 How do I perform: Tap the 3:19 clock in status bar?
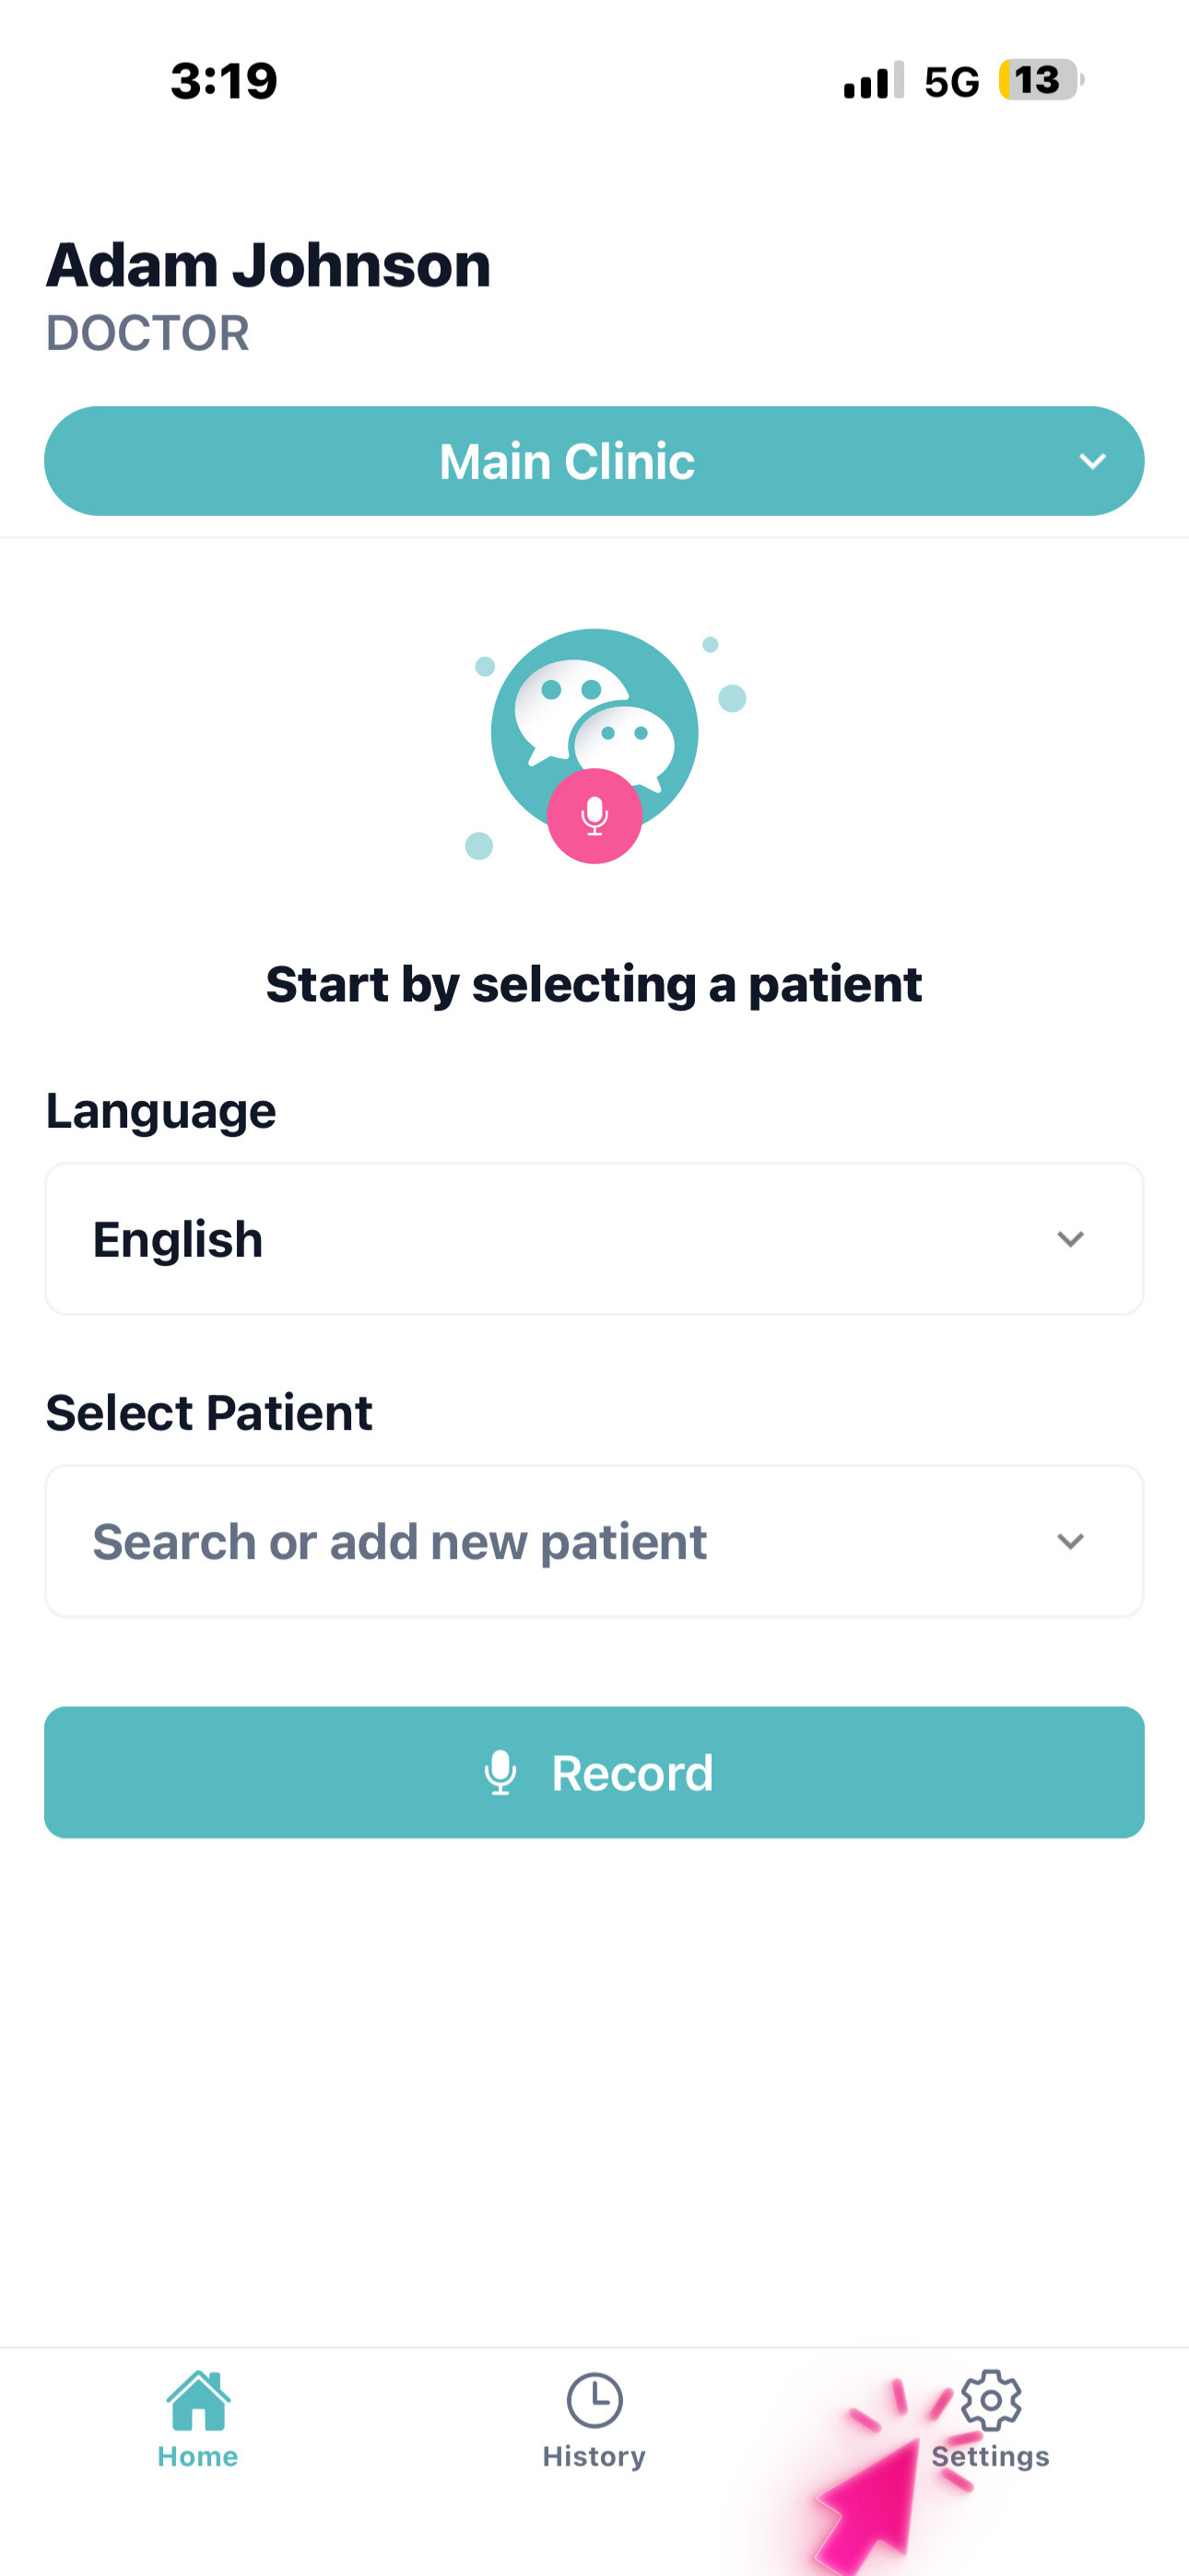coord(223,81)
